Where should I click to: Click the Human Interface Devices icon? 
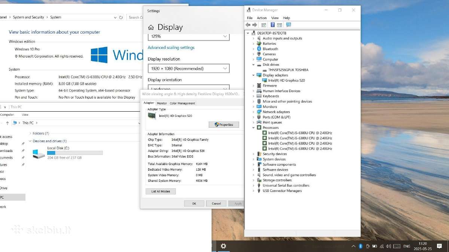259,91
